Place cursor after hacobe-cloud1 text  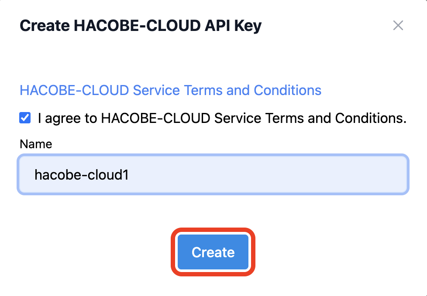[130, 174]
